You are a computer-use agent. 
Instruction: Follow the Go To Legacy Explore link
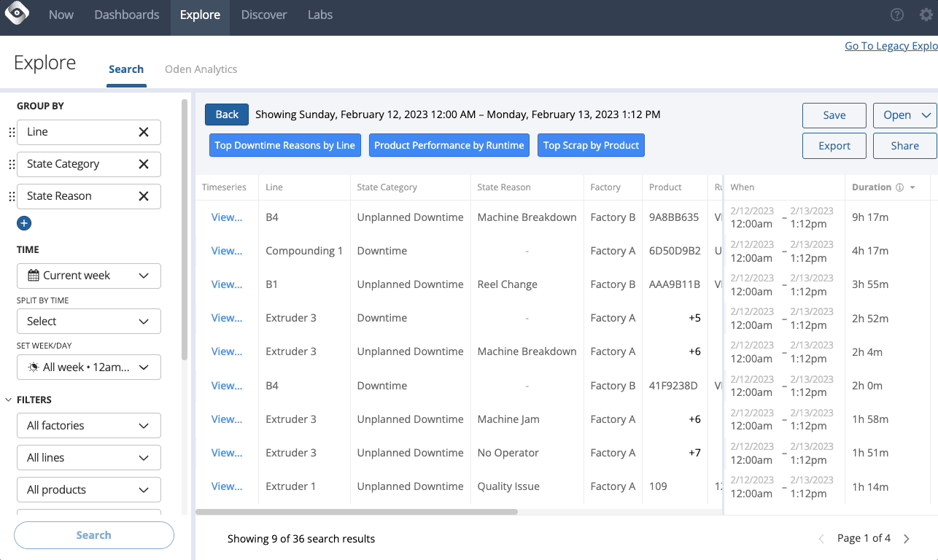(x=891, y=46)
